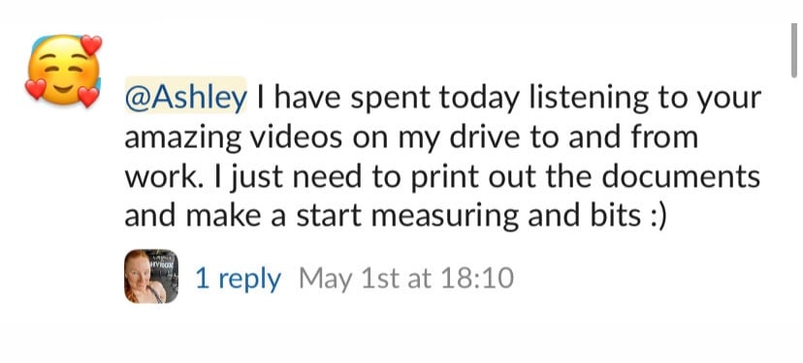Click the red heart at the avatar's top right
803x363 pixels.
pyautogui.click(x=91, y=45)
